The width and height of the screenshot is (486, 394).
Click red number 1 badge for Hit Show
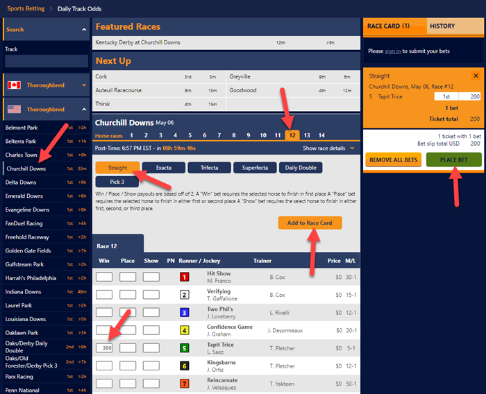[185, 277]
